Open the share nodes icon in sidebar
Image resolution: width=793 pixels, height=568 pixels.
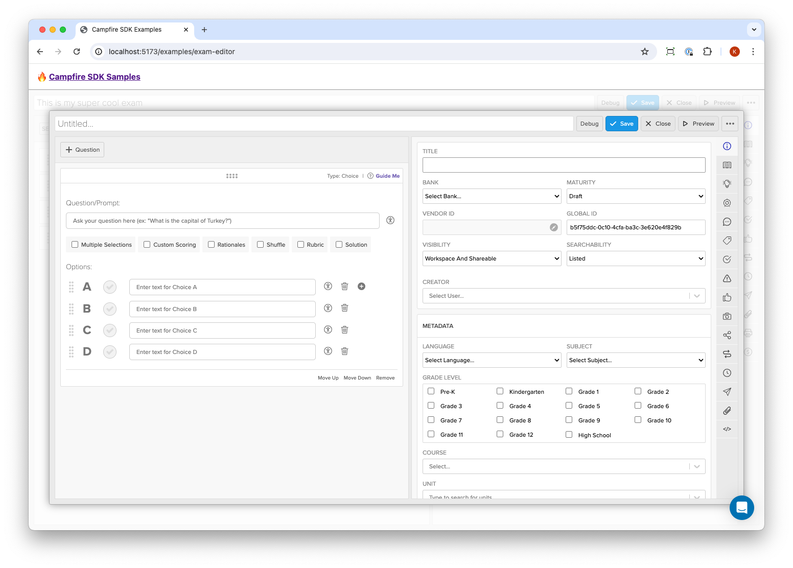pos(727,335)
